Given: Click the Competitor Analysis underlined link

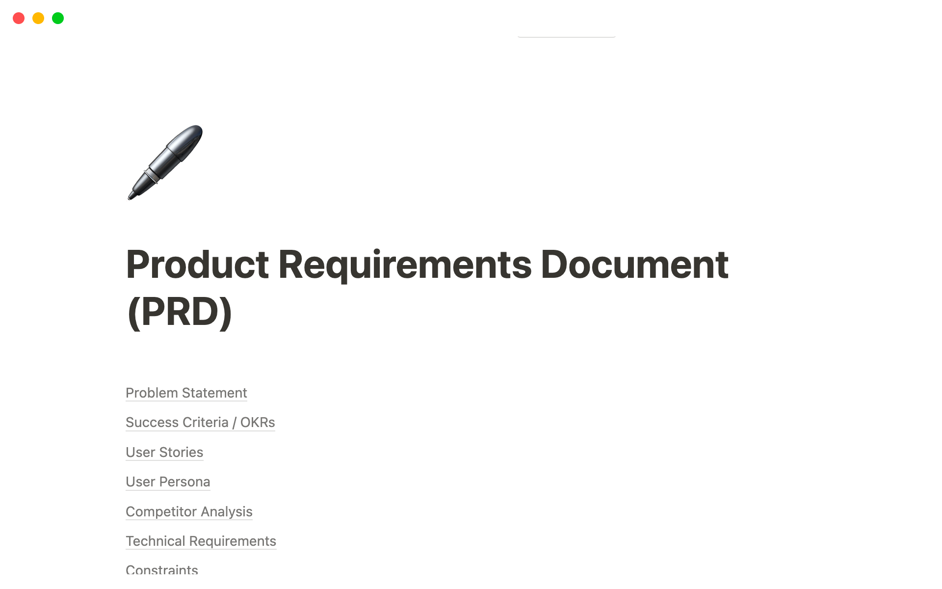Looking at the screenshot, I should 188,511.
